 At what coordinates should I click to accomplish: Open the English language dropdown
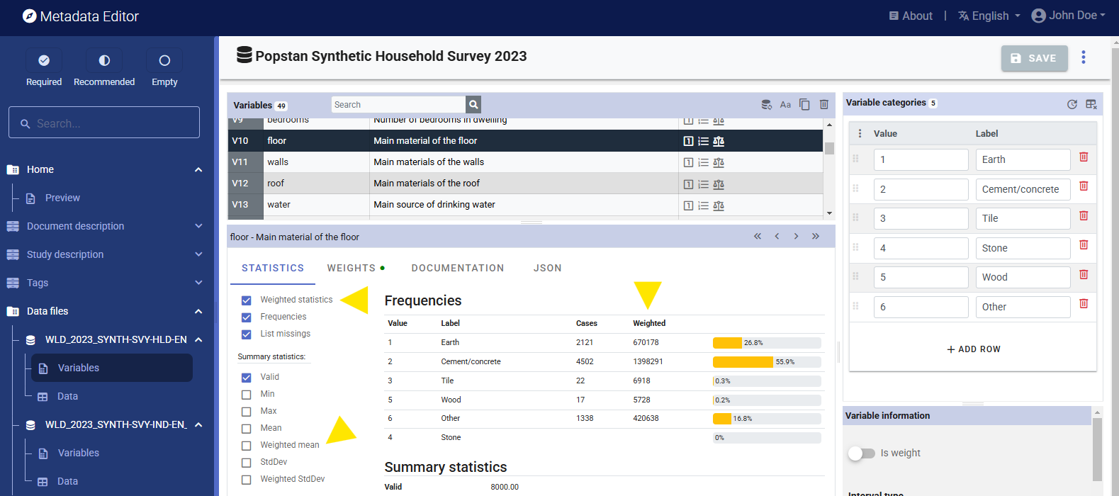pos(989,16)
